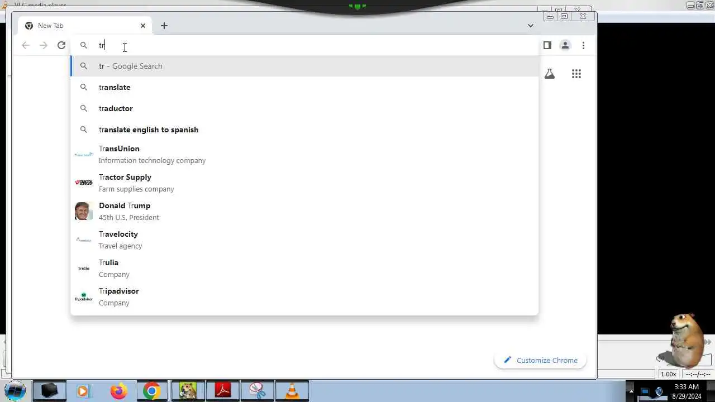This screenshot has width=715, height=402.
Task: Click the Customize Chrome button
Action: [x=540, y=360]
